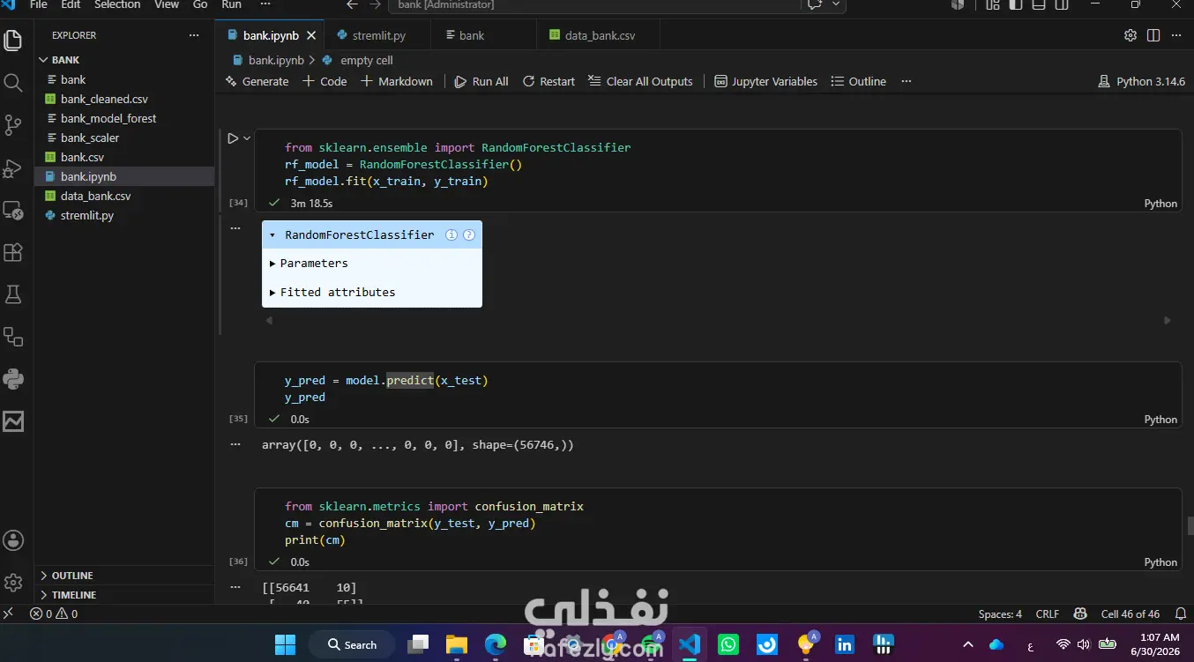Click Run All in notebook toolbar
The width and height of the screenshot is (1194, 662).
[481, 81]
